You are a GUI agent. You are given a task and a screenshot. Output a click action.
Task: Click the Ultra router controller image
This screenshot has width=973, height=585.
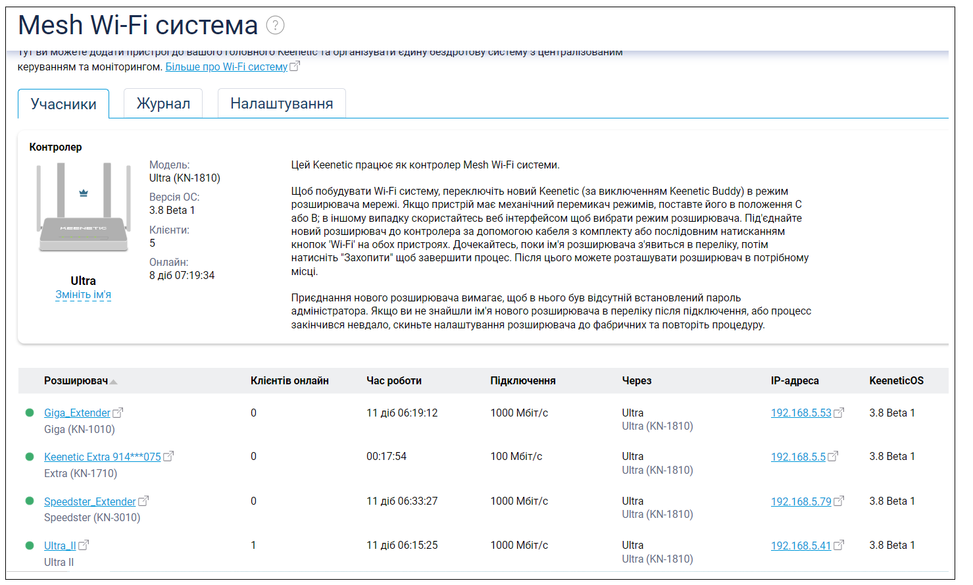click(83, 209)
